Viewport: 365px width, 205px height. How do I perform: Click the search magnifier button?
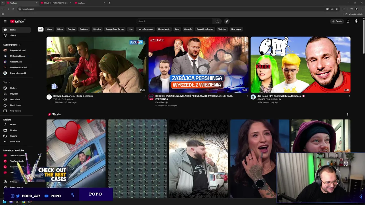tap(217, 21)
